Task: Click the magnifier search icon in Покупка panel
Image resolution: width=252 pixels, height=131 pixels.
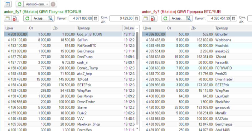Action: 50,19
